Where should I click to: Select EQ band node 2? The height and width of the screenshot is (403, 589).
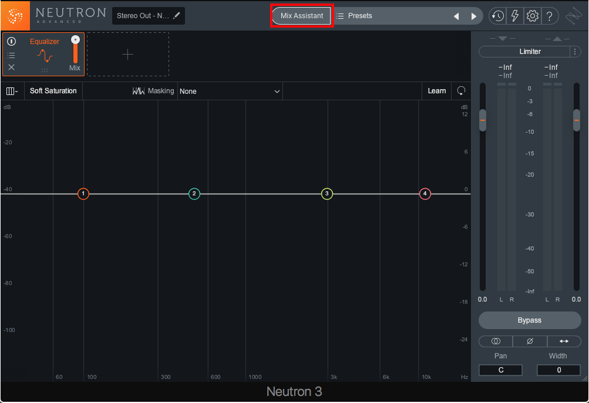pos(194,194)
